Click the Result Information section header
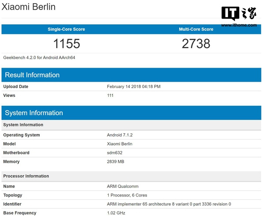265x220 pixels. click(x=131, y=75)
